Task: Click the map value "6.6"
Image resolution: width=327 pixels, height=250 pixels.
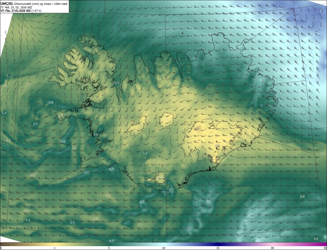Action: (63, 141)
